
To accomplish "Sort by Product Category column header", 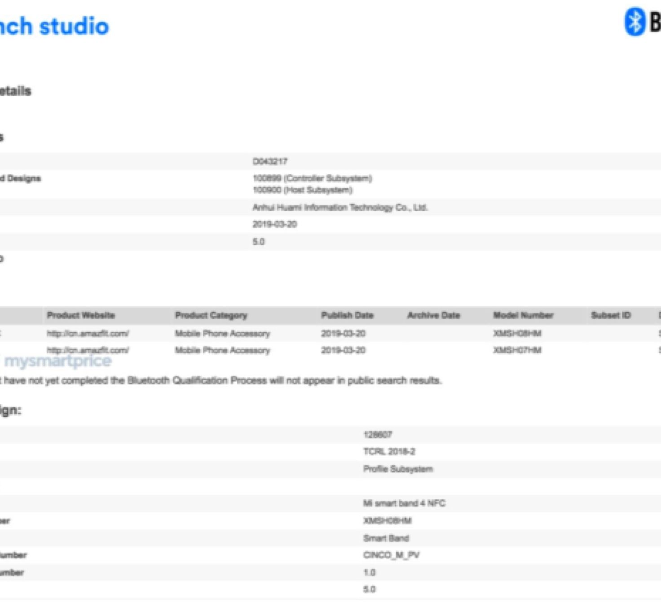I will [x=211, y=315].
